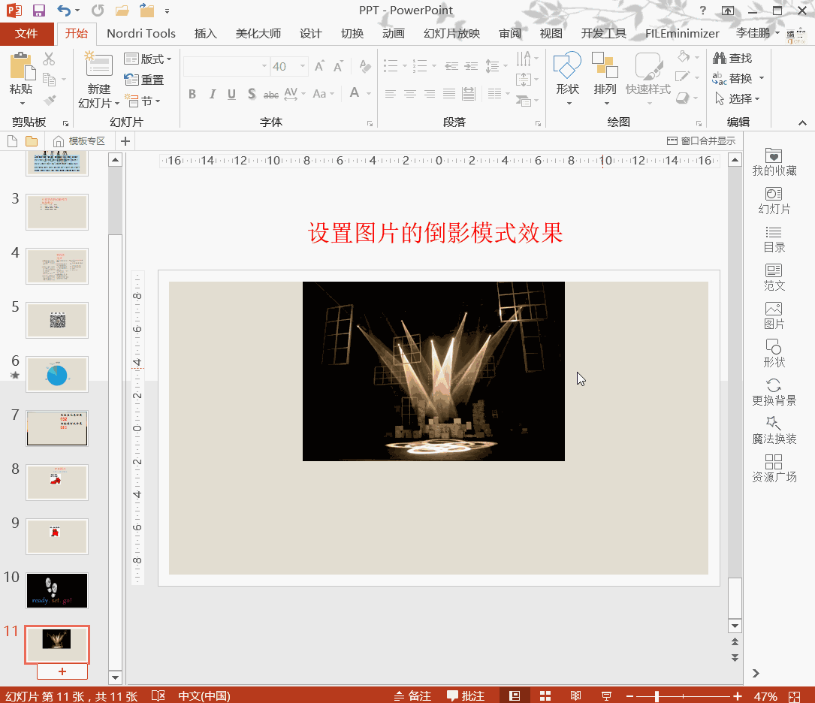
Task: Switch to the Insert (插入) tab
Action: click(206, 33)
